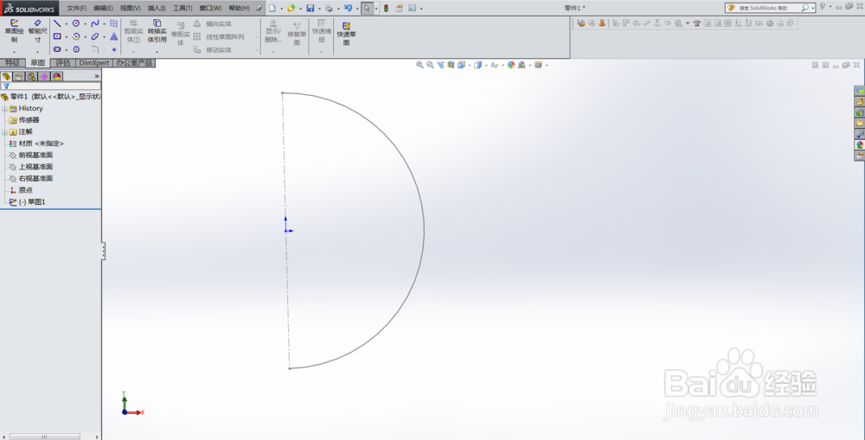The image size is (865, 440).
Task: Switch to the 办公室产品 tab
Action: coord(134,63)
